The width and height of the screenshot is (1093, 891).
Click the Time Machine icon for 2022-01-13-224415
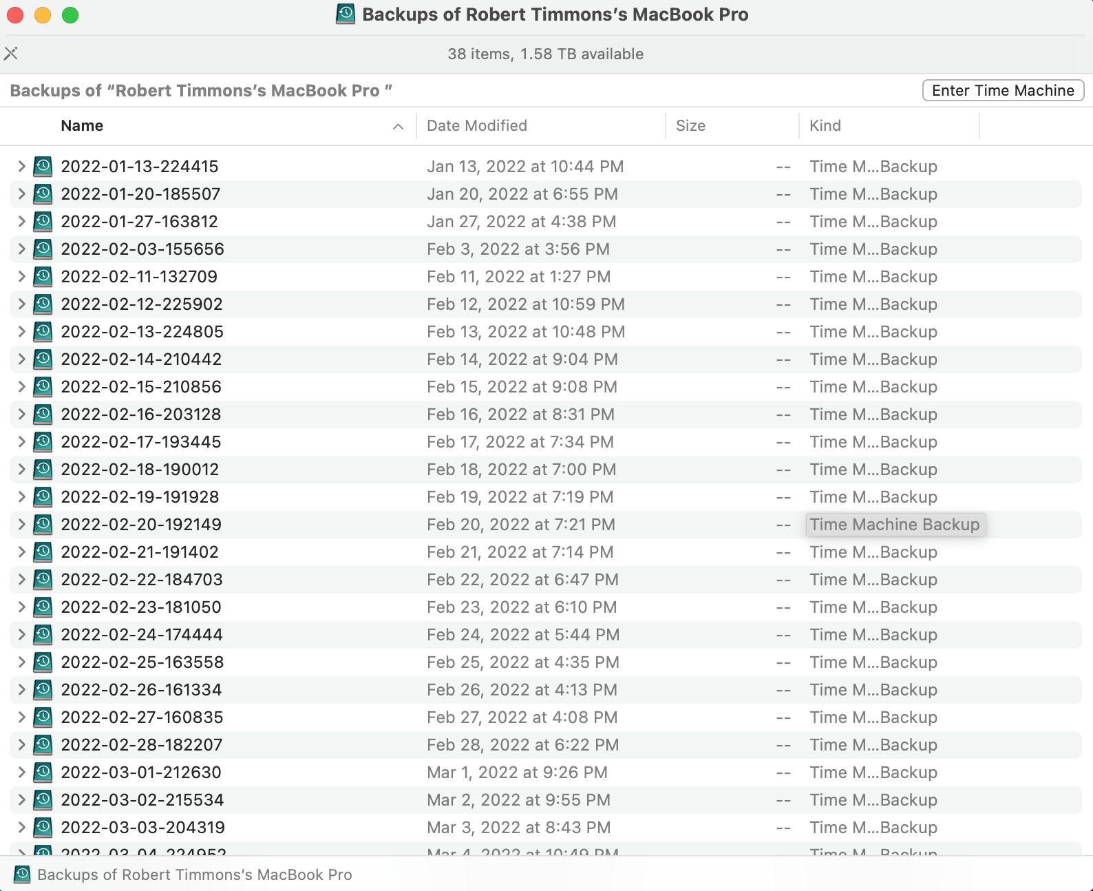pos(43,167)
